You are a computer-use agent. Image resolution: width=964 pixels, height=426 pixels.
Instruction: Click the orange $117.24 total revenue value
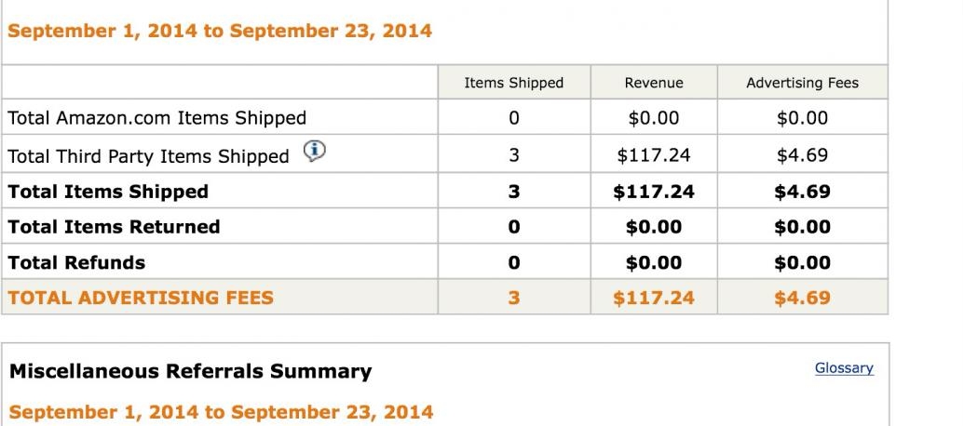pyautogui.click(x=654, y=298)
